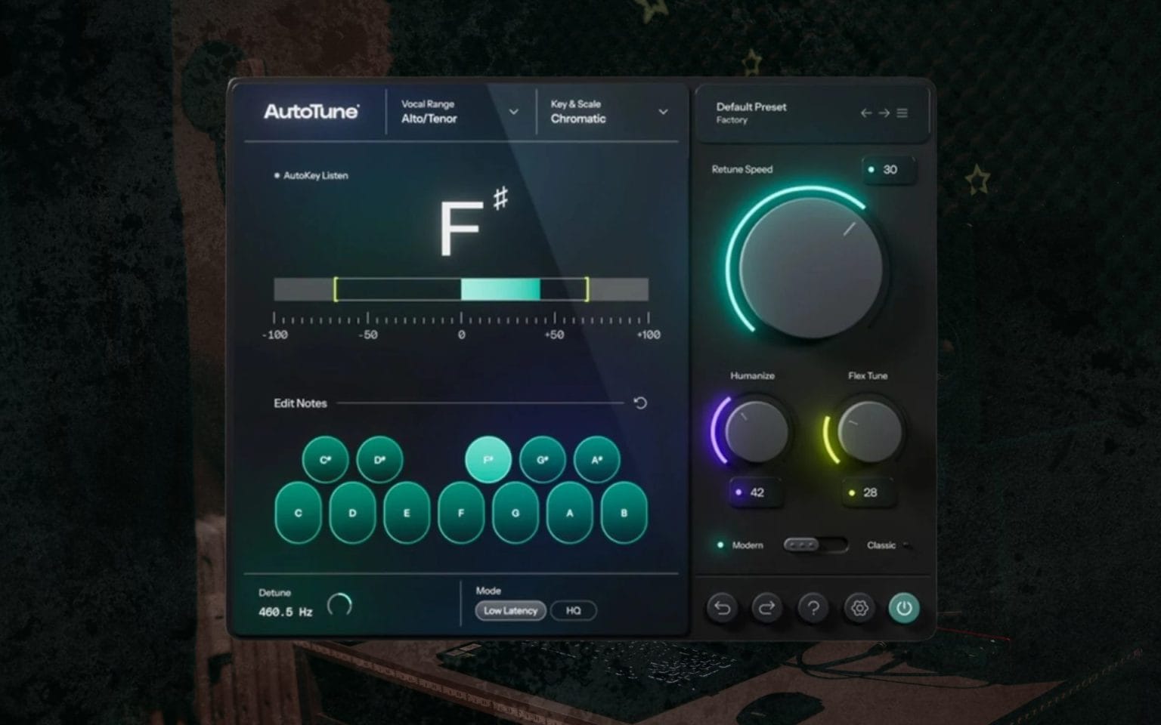The height and width of the screenshot is (725, 1161).
Task: Open the help question mark button
Action: (813, 608)
